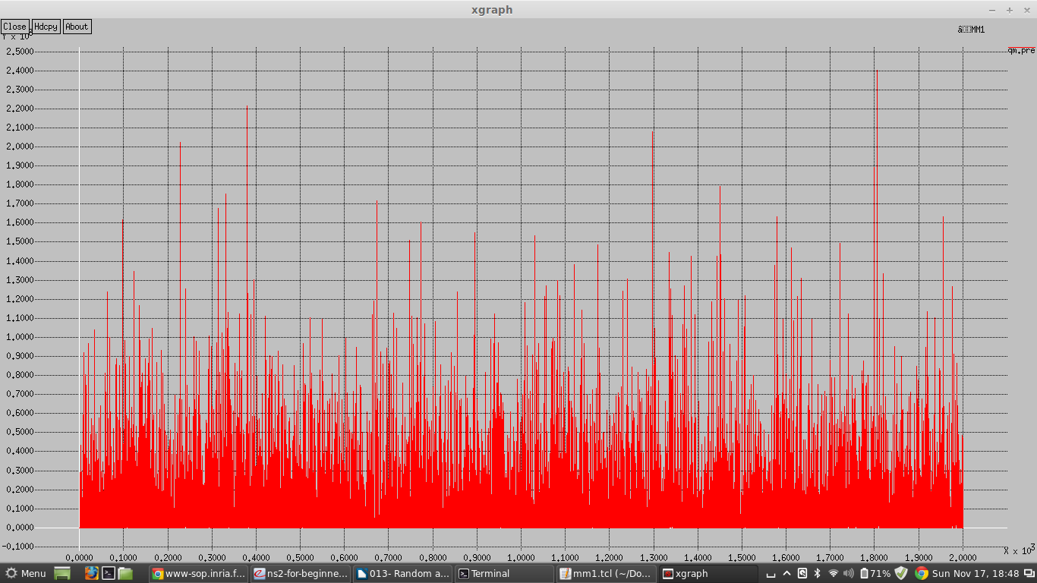
Task: Click the 0.5000 X-axis label
Action: tap(300, 557)
